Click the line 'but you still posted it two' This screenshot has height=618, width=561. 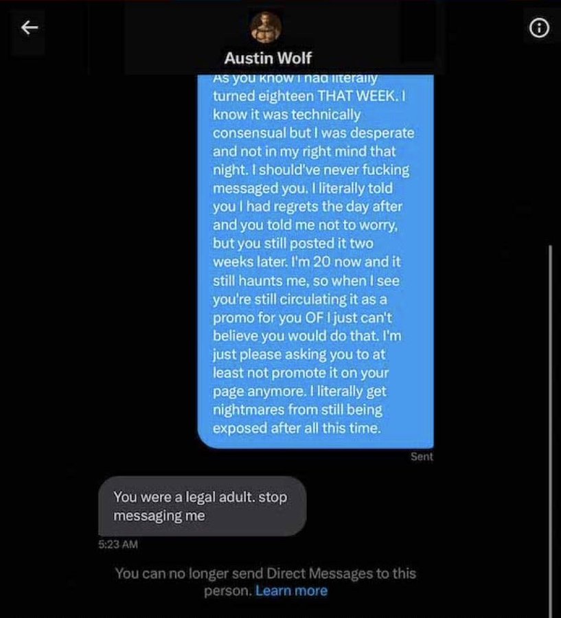293,243
